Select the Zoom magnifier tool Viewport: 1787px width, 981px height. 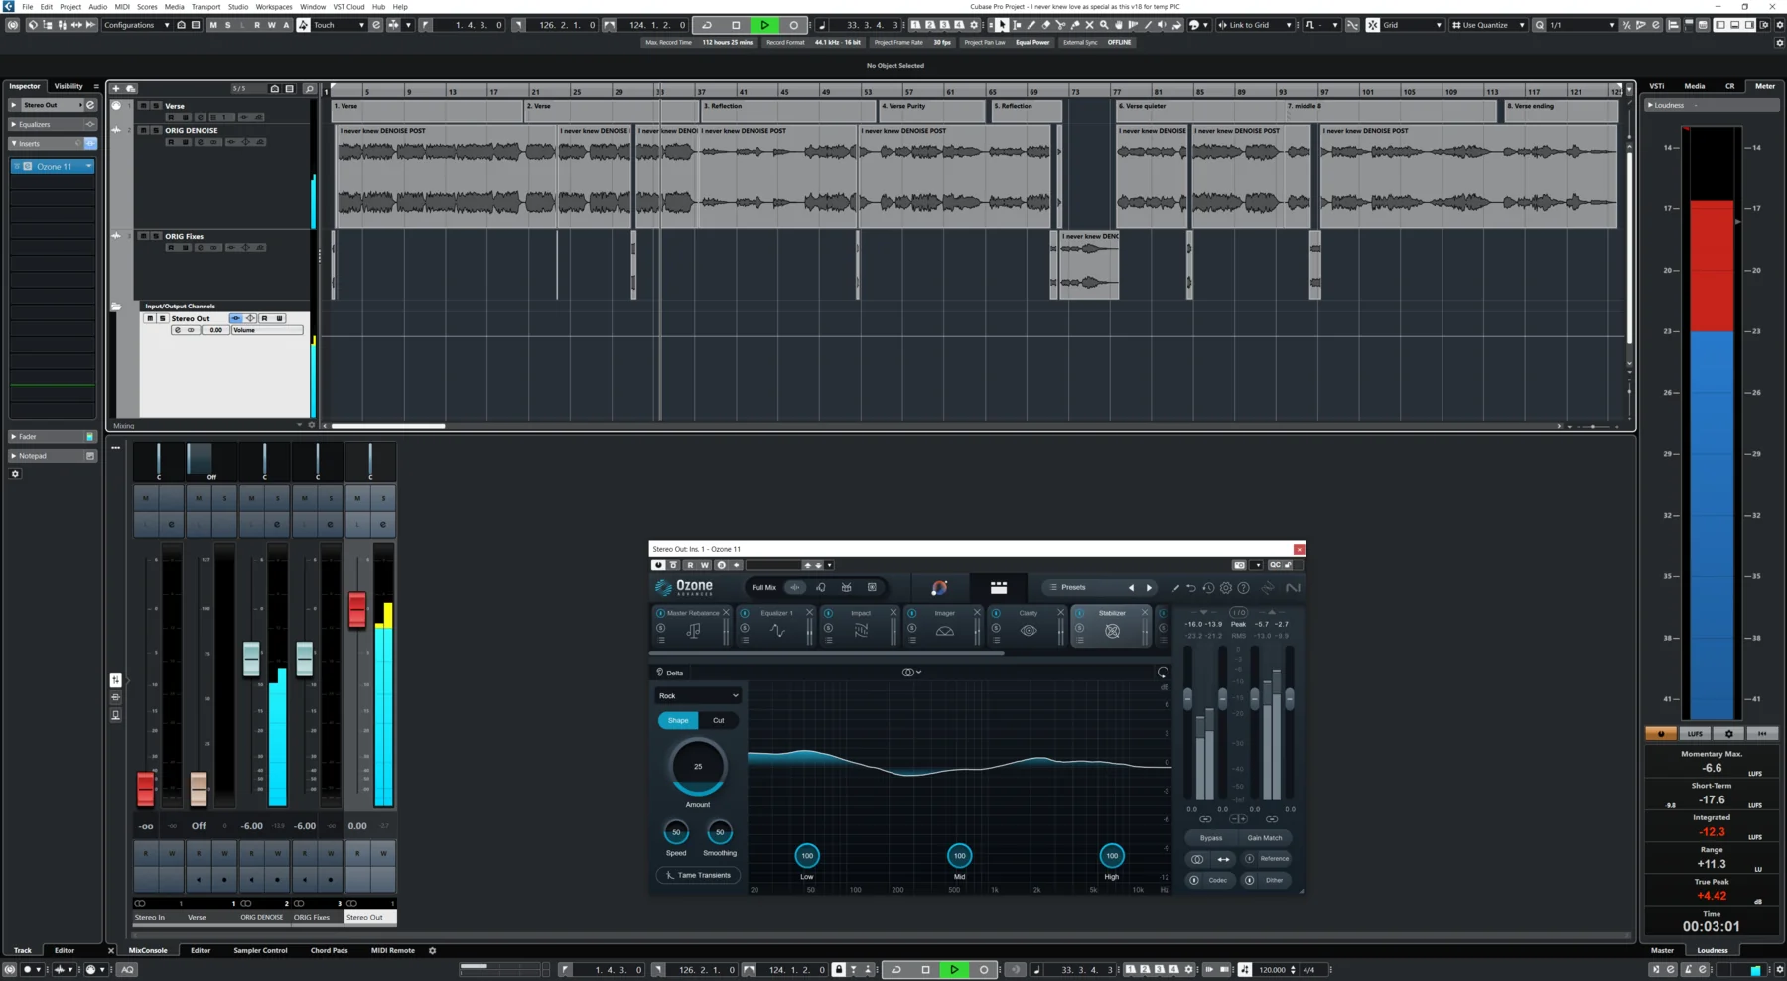coord(1104,25)
